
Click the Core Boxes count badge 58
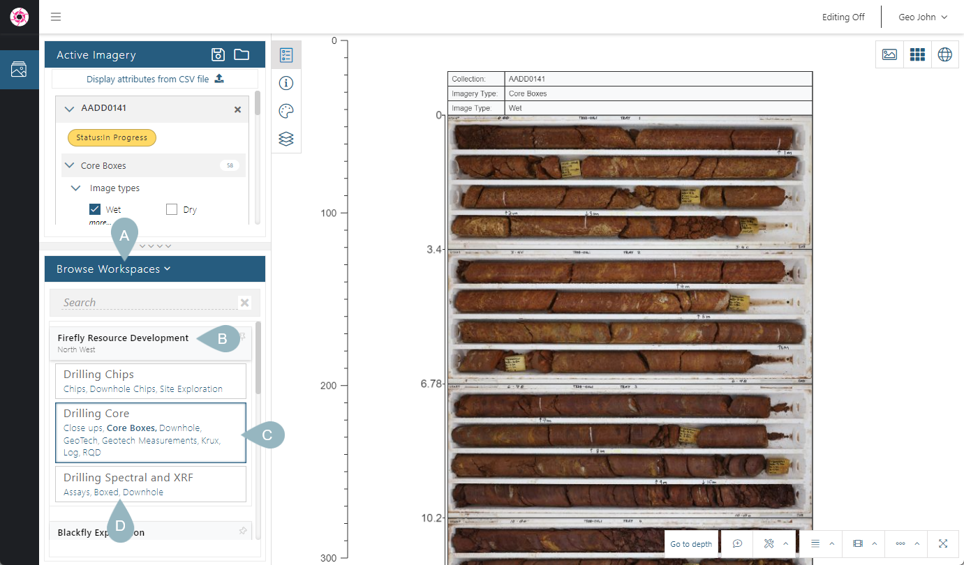click(x=230, y=165)
